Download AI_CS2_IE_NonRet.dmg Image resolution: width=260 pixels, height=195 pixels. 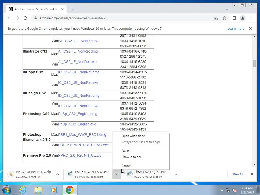78,51
